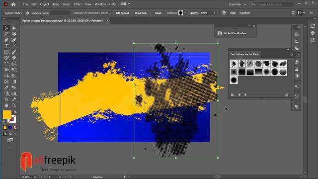
Task: Select the Line Segment tool
Action: click(x=14, y=46)
